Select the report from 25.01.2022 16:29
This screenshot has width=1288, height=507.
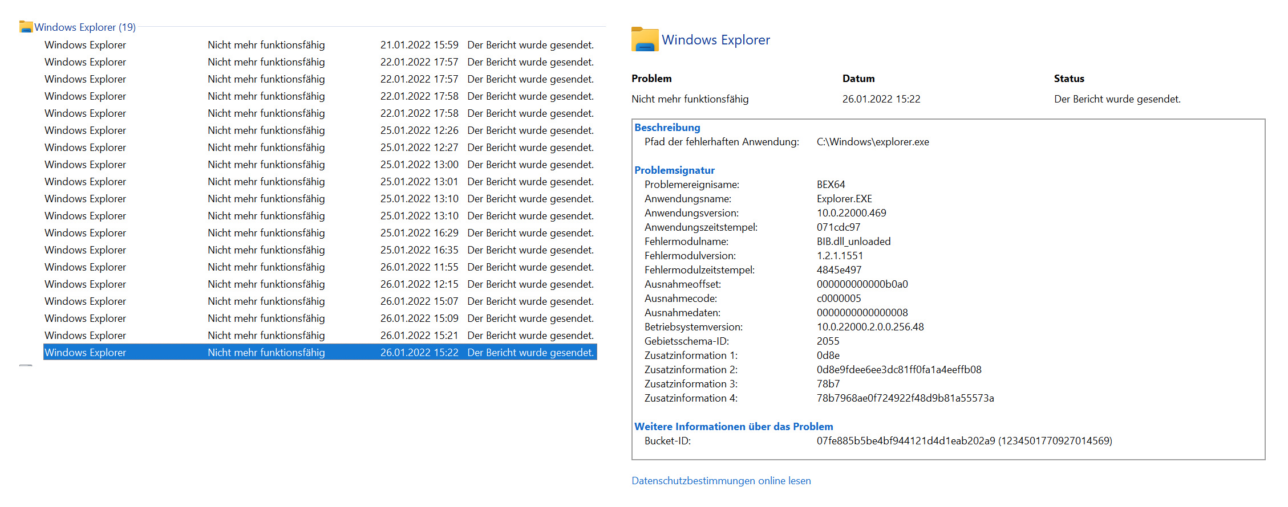point(320,232)
